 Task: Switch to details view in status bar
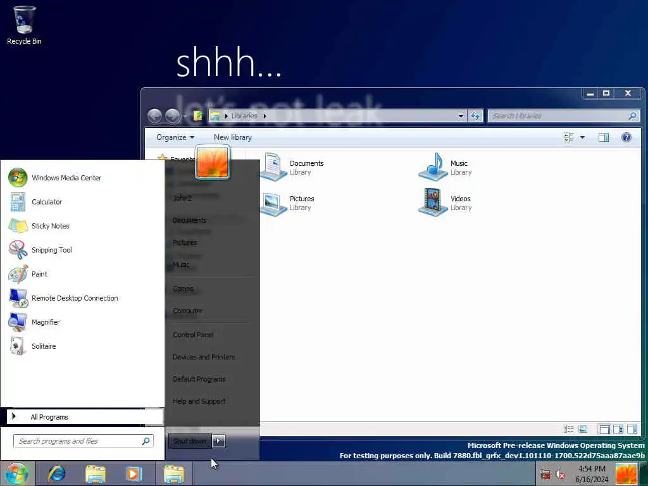click(569, 430)
